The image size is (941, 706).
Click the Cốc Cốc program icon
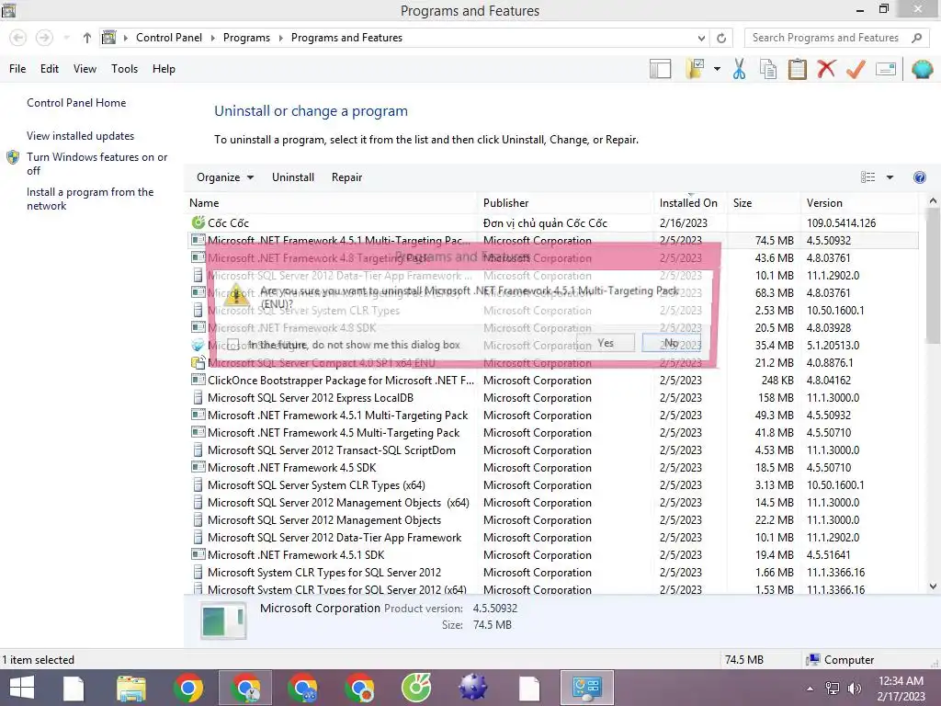[198, 222]
